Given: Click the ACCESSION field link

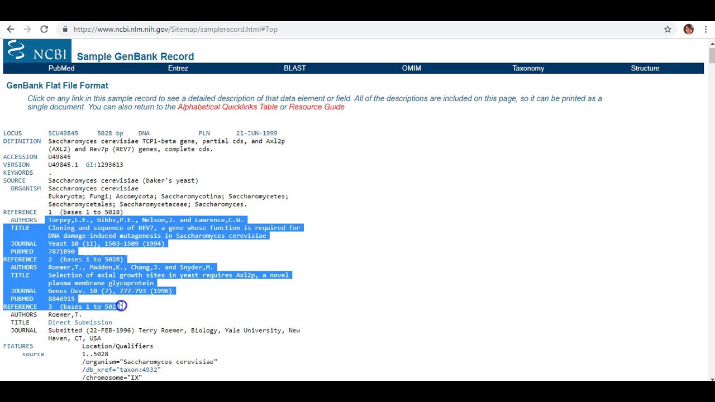Looking at the screenshot, I should pos(20,157).
